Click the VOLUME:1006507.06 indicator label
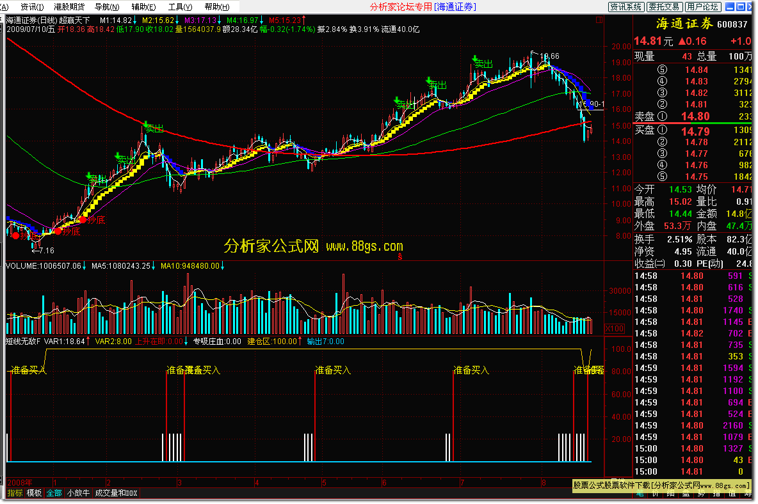758x504 pixels. [44, 266]
